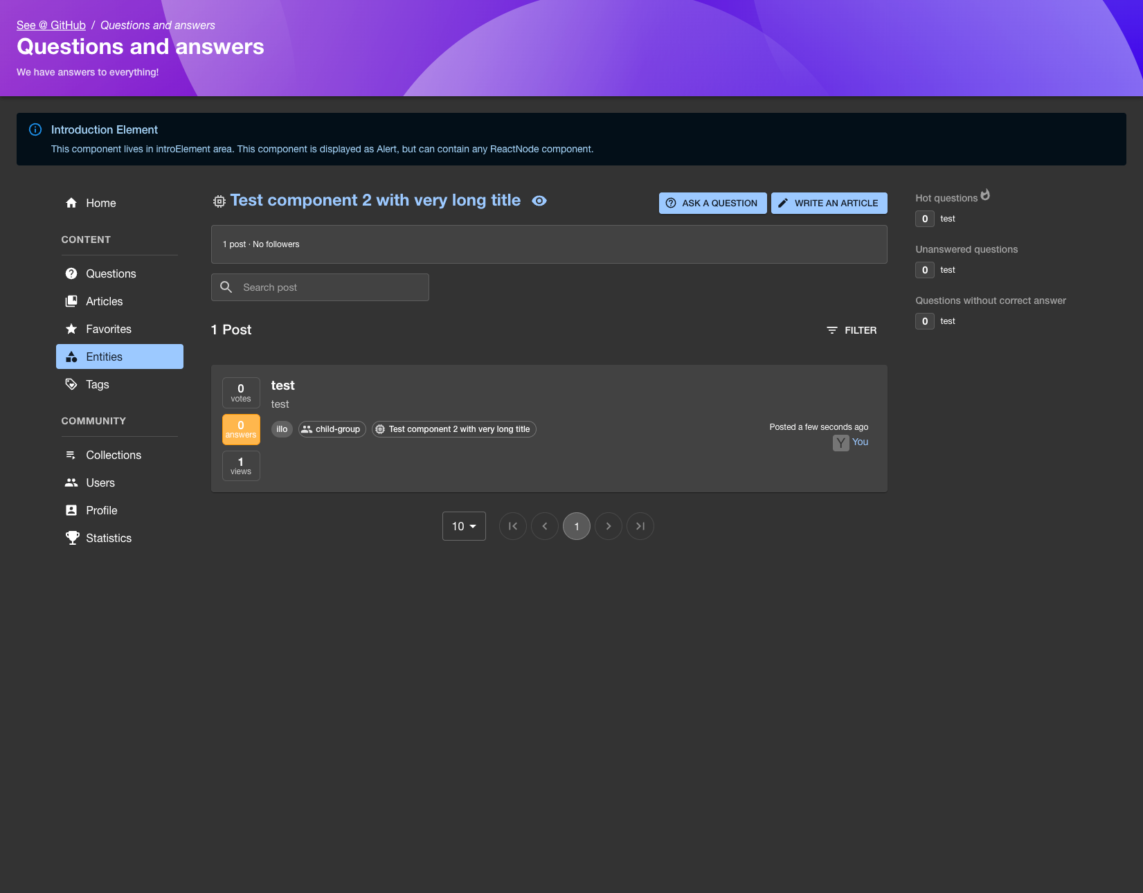
Task: Open the rows-per-page dropdown showing 10
Action: 464,526
